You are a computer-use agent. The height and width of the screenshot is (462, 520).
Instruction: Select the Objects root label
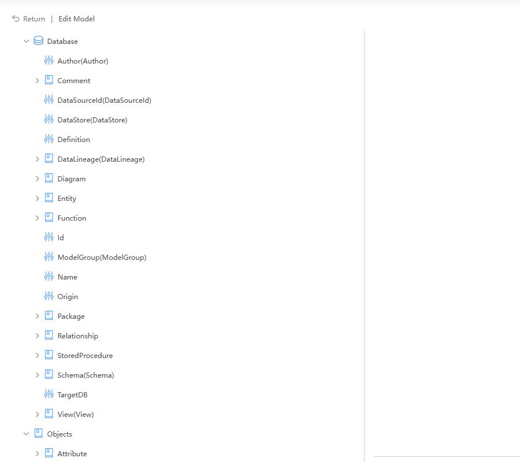60,434
